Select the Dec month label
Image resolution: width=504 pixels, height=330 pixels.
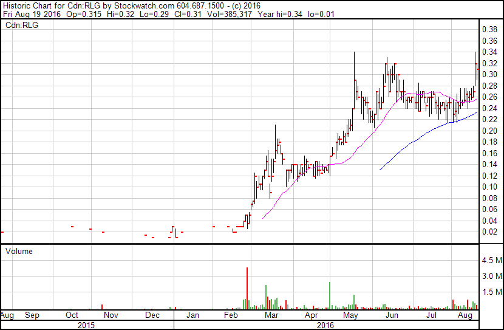[x=152, y=315]
